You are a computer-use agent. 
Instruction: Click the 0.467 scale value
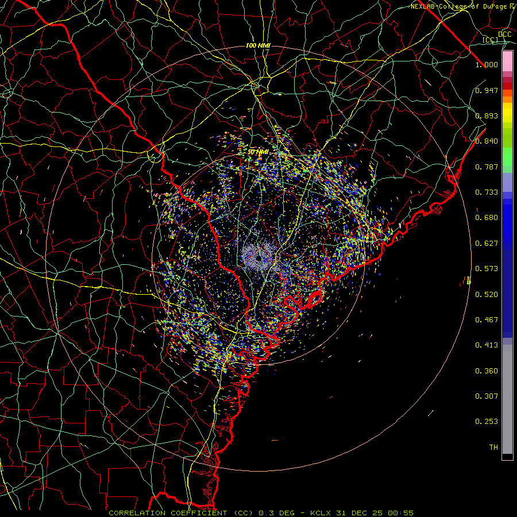point(487,320)
